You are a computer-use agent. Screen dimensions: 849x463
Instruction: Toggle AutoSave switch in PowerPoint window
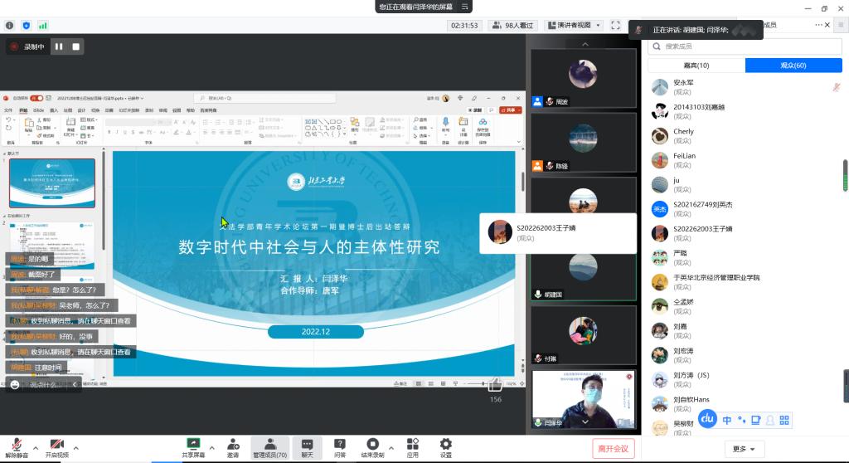[x=36, y=98]
